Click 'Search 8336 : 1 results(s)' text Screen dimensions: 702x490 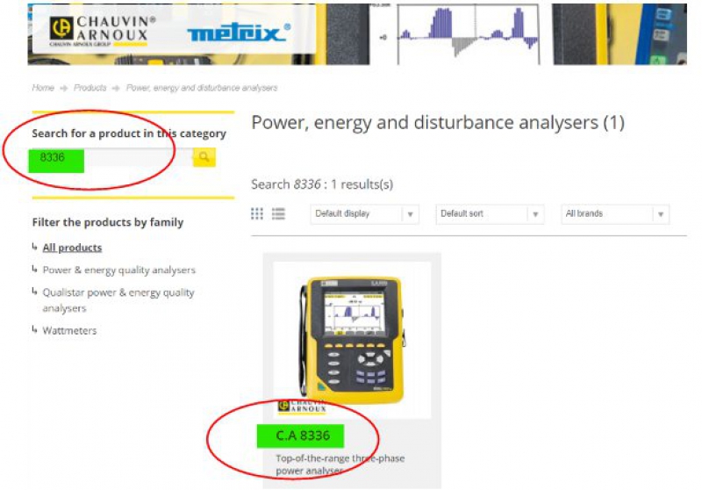click(322, 184)
